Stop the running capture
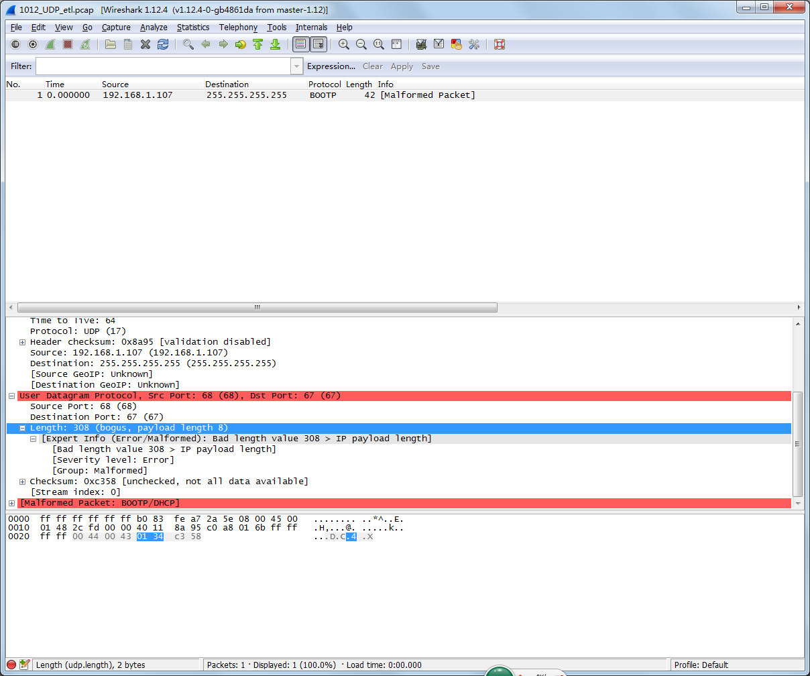 tap(68, 44)
